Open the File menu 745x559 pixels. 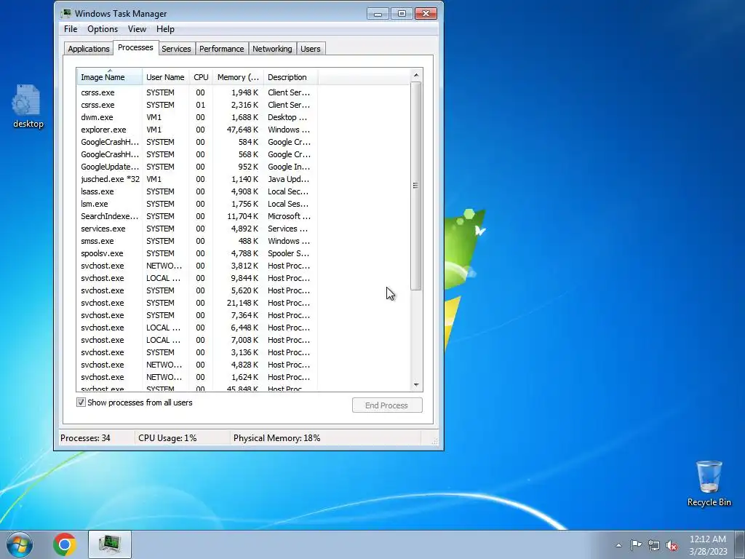pyautogui.click(x=71, y=29)
